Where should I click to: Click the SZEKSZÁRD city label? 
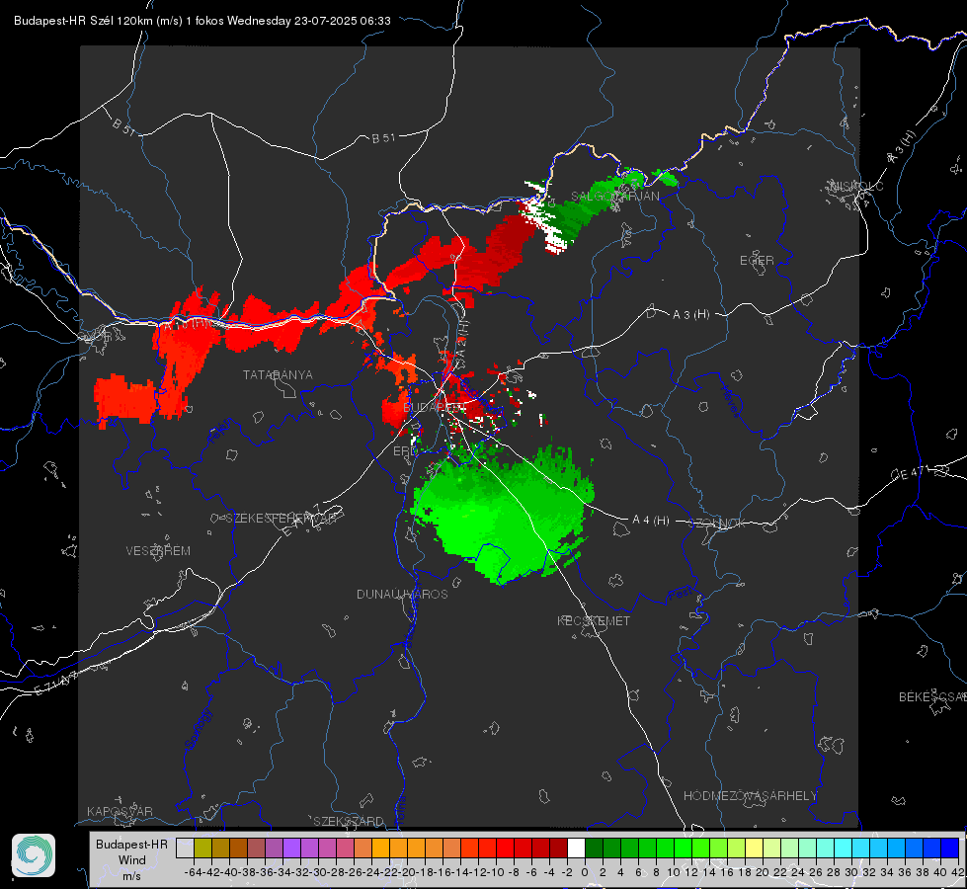click(x=349, y=821)
